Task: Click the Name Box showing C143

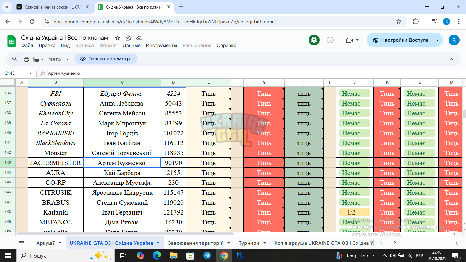Action: point(15,73)
